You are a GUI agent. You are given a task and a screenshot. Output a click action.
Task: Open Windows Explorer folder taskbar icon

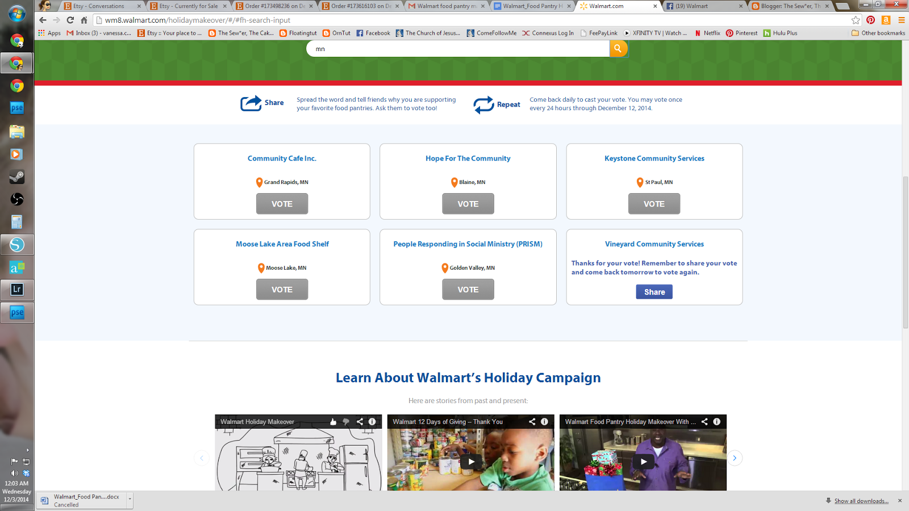tap(17, 131)
